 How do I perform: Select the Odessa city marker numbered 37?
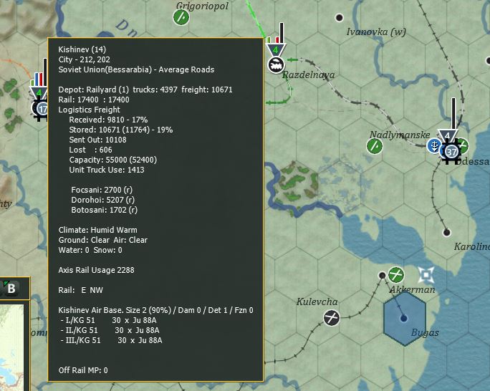pyautogui.click(x=451, y=152)
